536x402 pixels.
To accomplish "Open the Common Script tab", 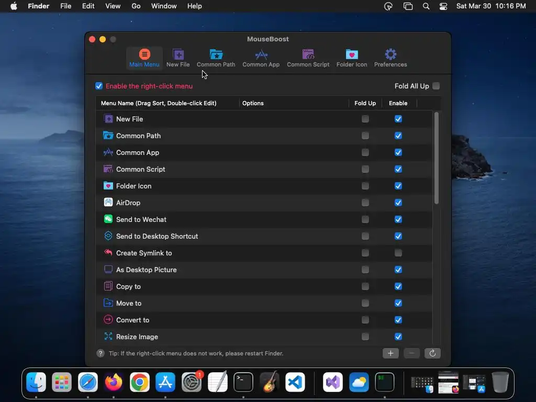I will [308, 58].
